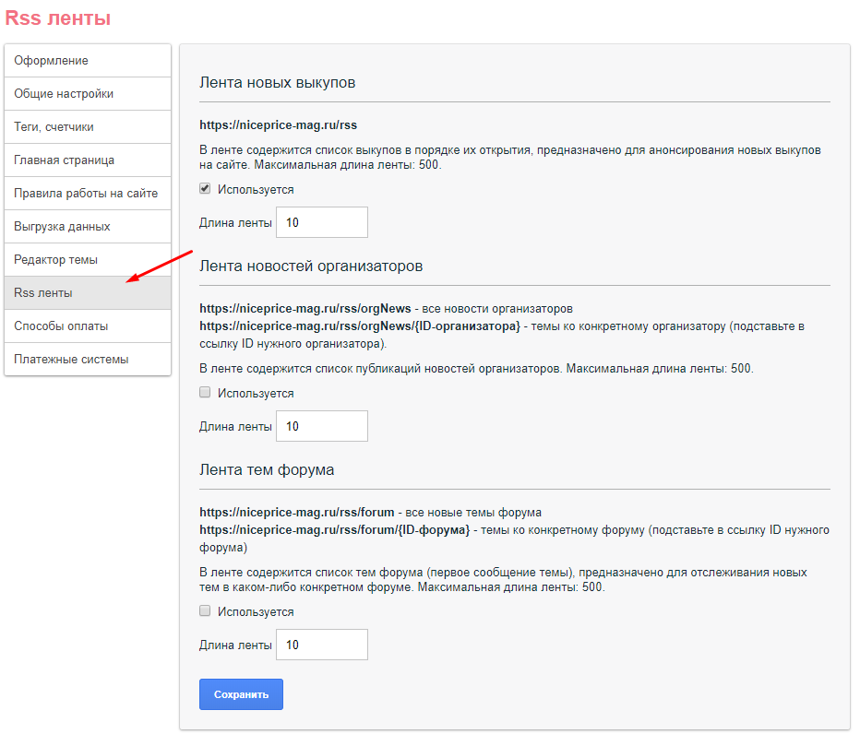
Task: Click the rss/forum/{ID-форума} URL text
Action: [335, 530]
